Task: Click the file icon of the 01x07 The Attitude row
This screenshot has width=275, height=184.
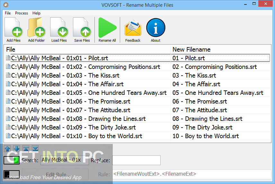Action: tap(8, 110)
